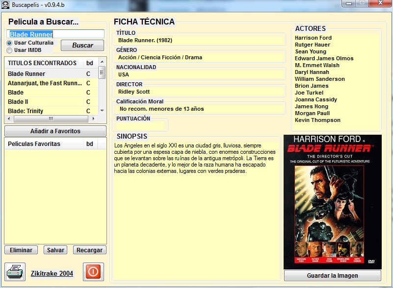Click the Género field value

199,57
